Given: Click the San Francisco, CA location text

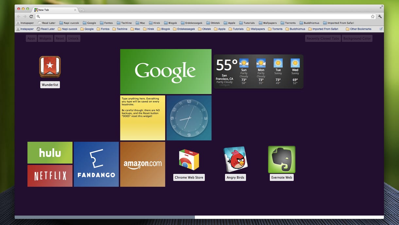Looking at the screenshot, I should coord(224,77).
